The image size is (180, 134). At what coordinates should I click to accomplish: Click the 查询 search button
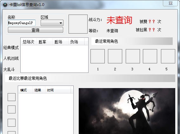click(36, 30)
